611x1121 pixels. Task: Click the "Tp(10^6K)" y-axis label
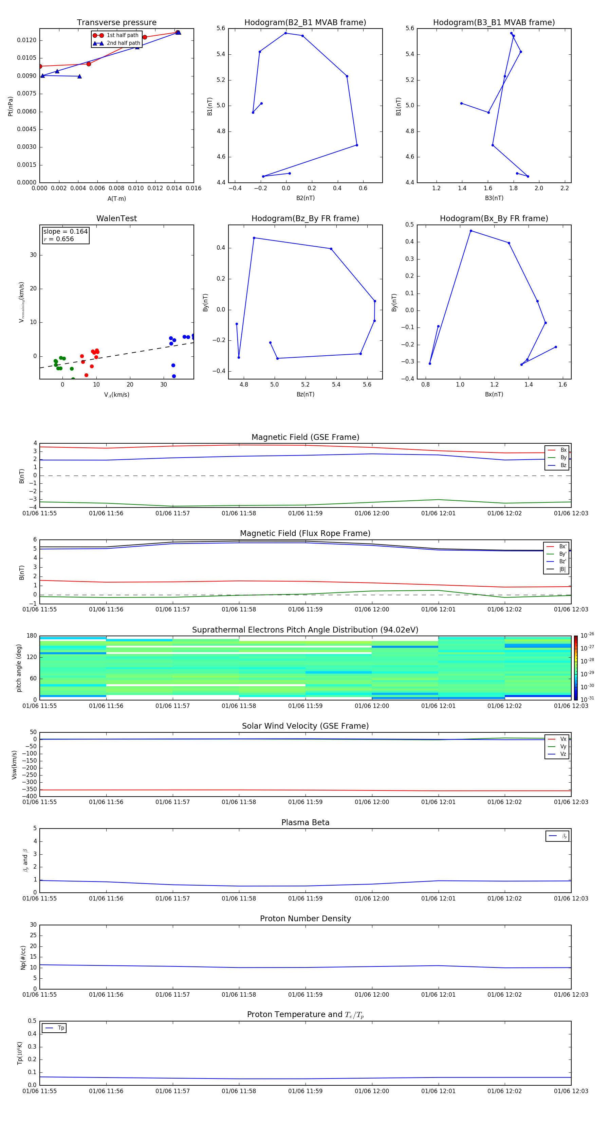20,1053
